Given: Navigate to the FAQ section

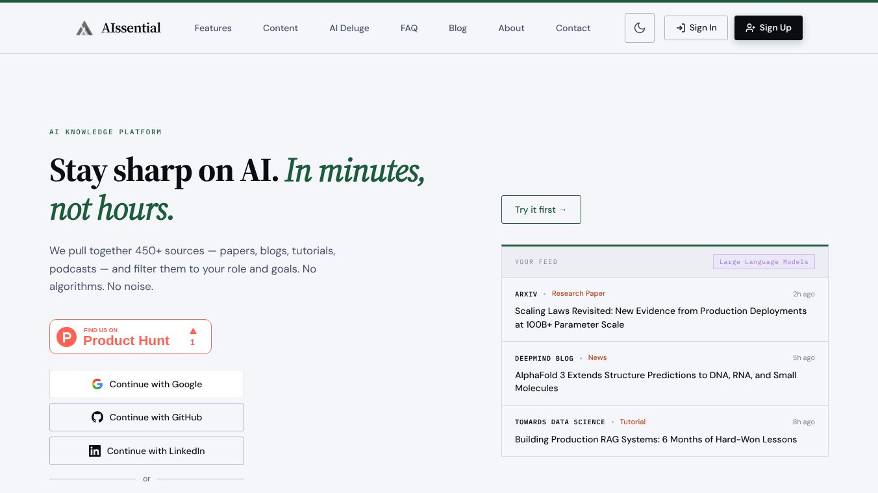Looking at the screenshot, I should 409,28.
